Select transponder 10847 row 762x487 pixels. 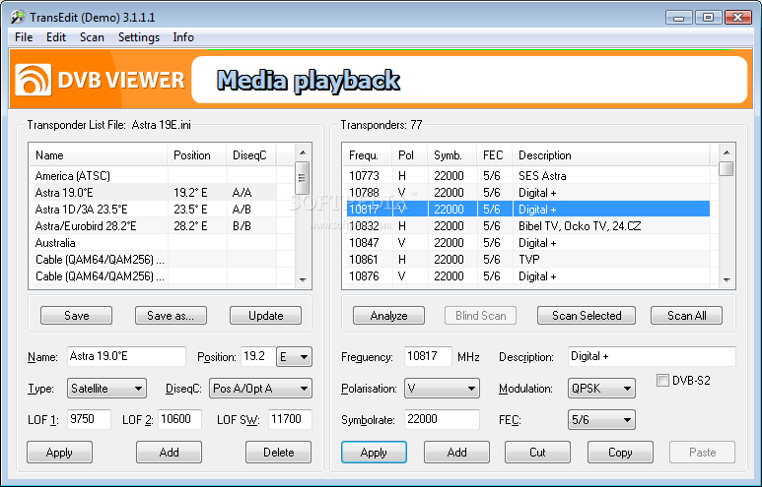530,243
